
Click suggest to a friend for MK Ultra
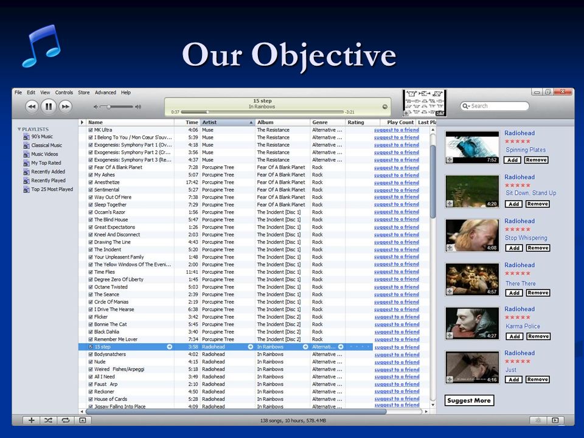pos(397,130)
